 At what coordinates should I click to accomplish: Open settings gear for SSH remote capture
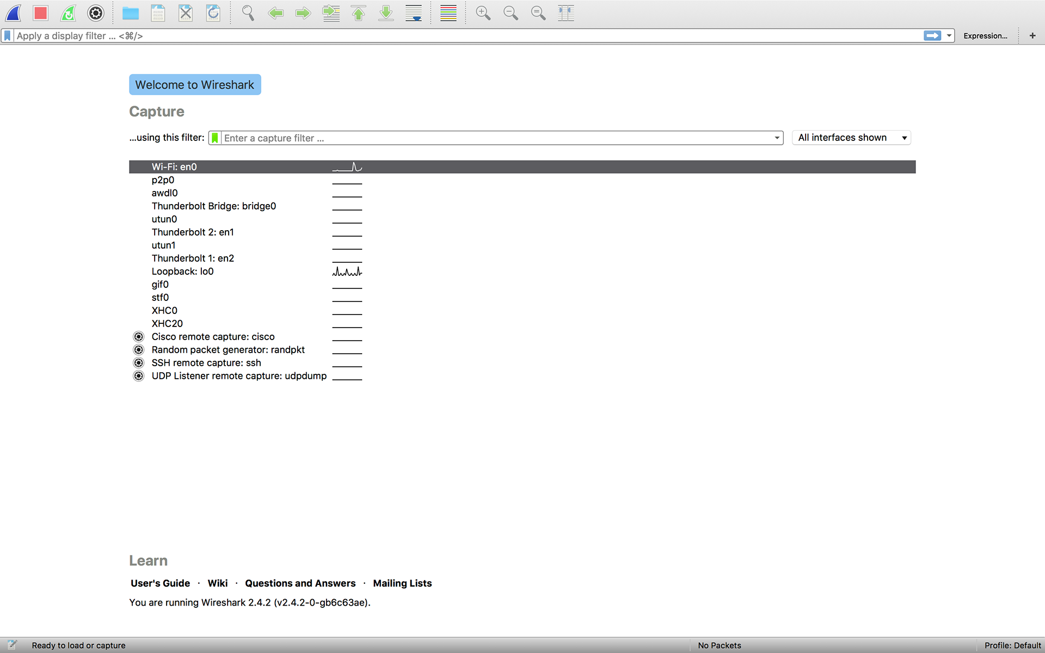coord(139,362)
